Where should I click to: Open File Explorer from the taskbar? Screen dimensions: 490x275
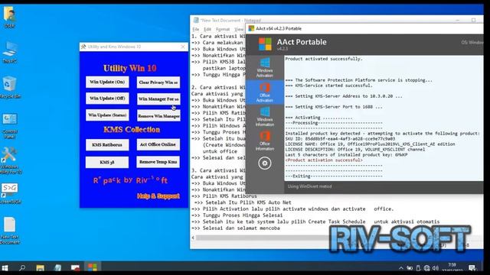[x=40, y=268]
